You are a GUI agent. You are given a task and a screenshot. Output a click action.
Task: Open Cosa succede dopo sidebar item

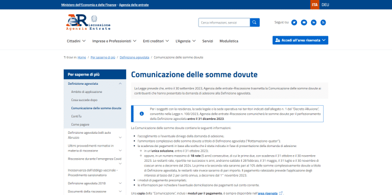point(84,100)
